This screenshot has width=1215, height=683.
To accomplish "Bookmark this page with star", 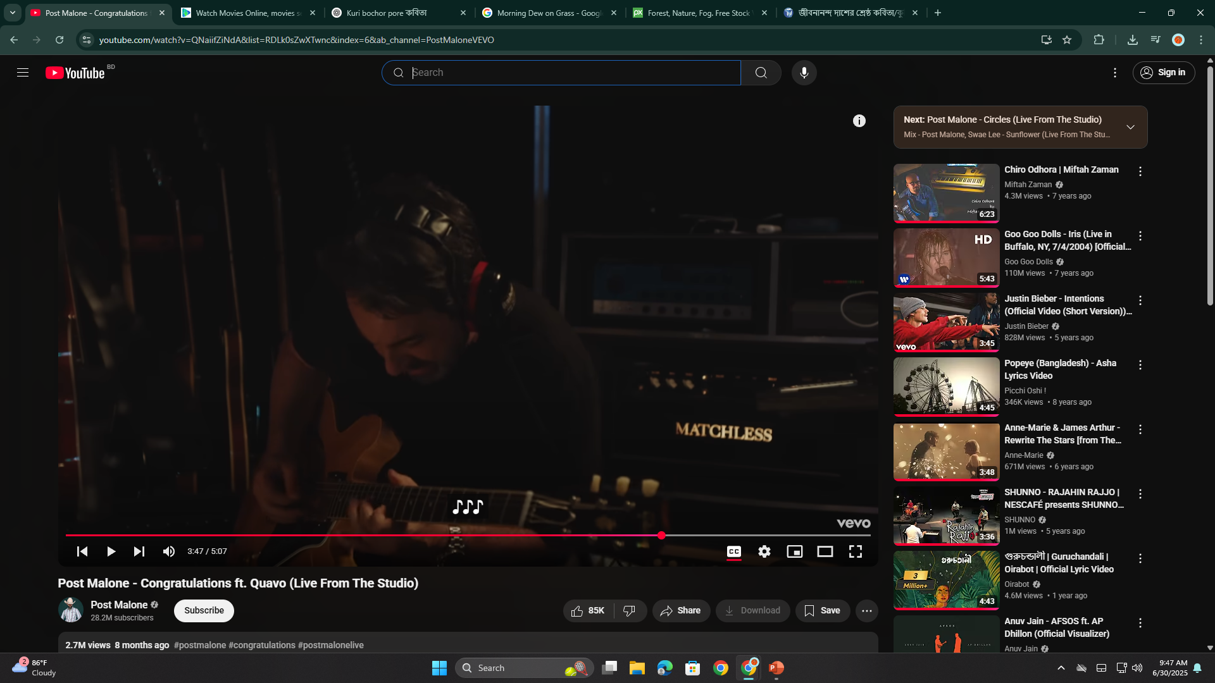I will pyautogui.click(x=1067, y=40).
